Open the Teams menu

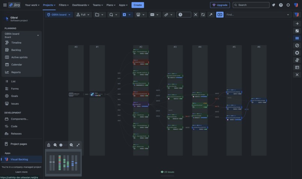tap(98, 5)
